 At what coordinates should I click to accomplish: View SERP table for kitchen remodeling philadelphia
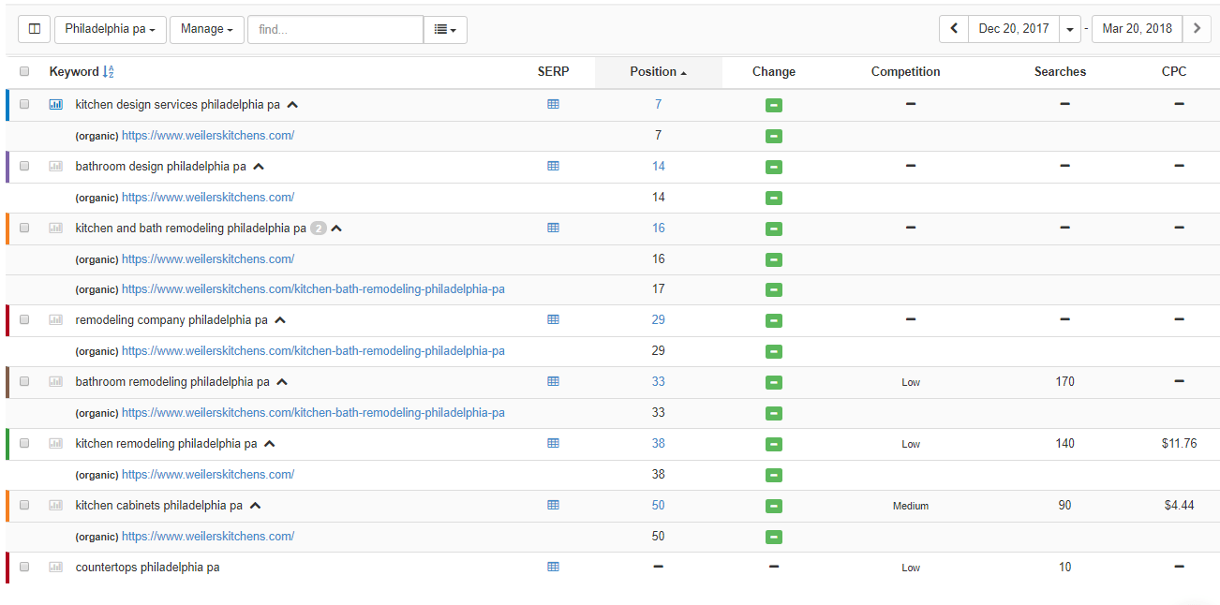click(553, 443)
